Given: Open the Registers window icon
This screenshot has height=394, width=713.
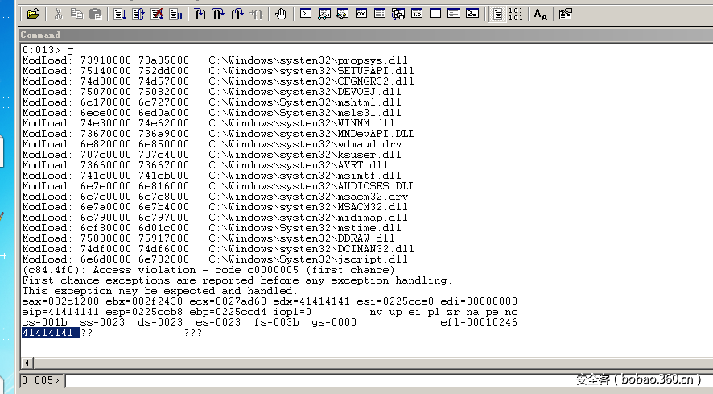Looking at the screenshot, I should [x=361, y=14].
